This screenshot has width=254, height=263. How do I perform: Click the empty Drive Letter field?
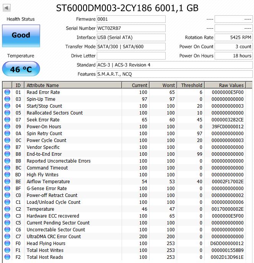[131, 56]
